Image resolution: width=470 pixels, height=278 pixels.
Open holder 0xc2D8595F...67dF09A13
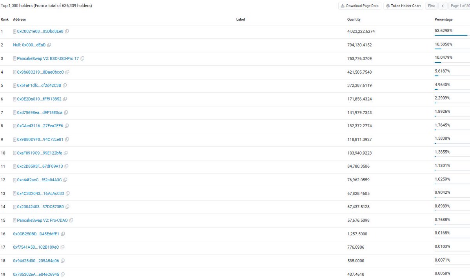40,166
